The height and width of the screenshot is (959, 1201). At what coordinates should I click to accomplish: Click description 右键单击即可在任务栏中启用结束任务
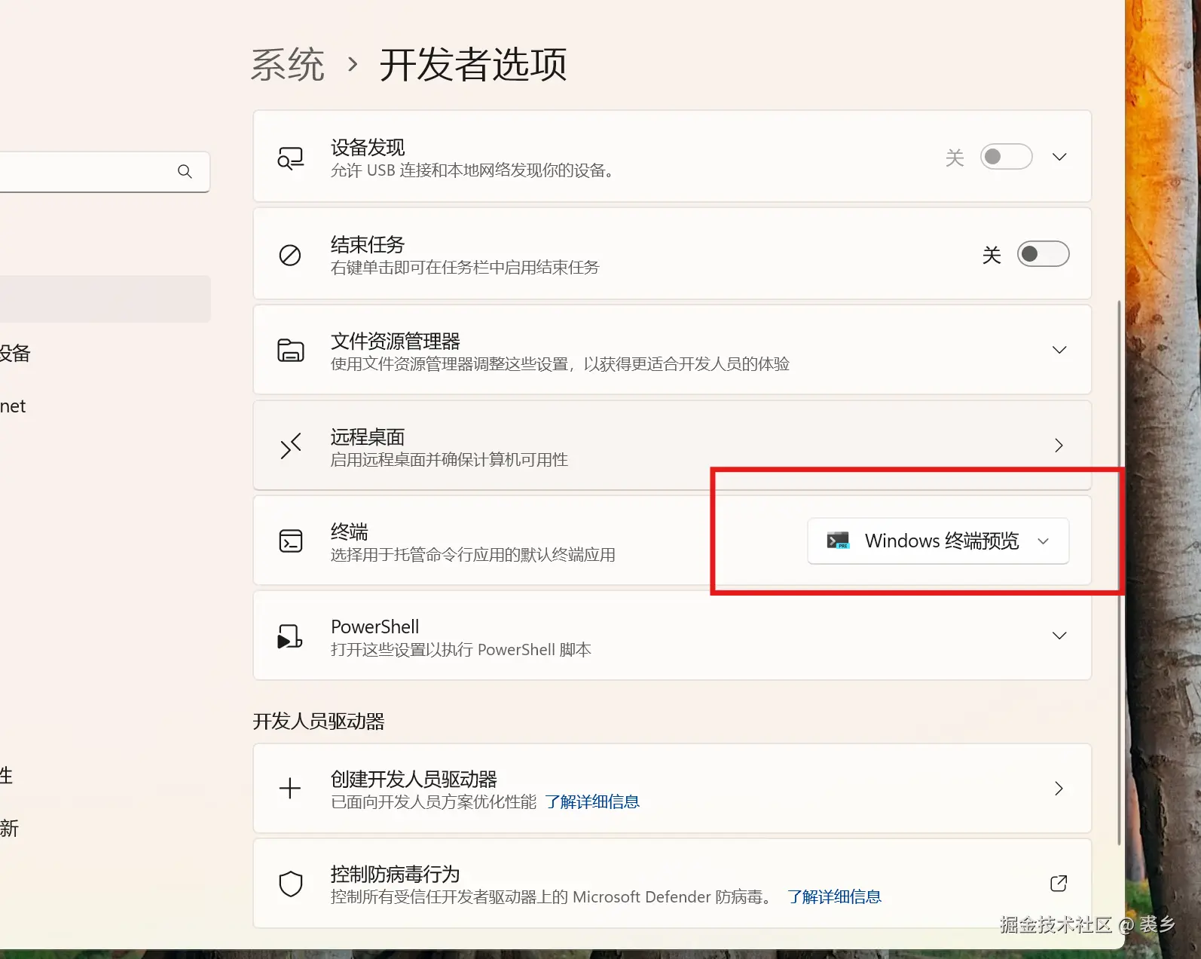click(x=465, y=268)
